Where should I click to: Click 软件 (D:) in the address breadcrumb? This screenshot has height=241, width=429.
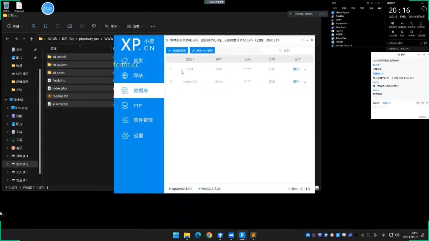(67, 39)
